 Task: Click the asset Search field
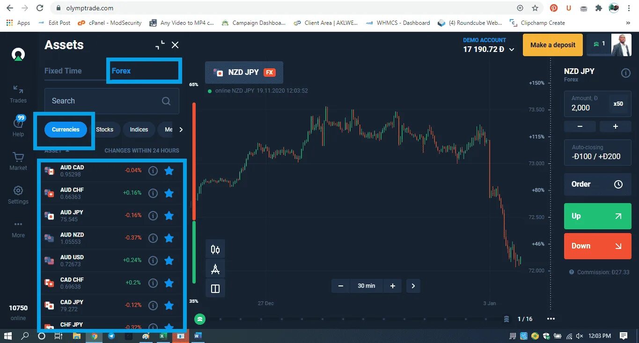pyautogui.click(x=111, y=101)
